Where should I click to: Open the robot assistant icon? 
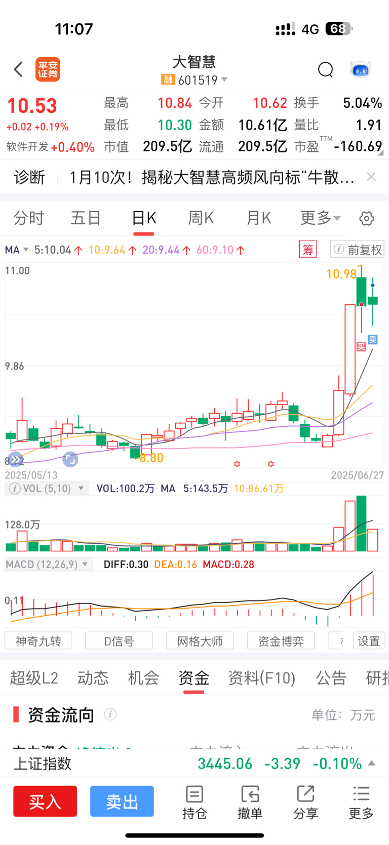coord(361,69)
